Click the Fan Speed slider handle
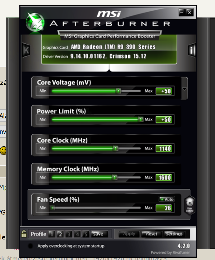 click(x=53, y=208)
